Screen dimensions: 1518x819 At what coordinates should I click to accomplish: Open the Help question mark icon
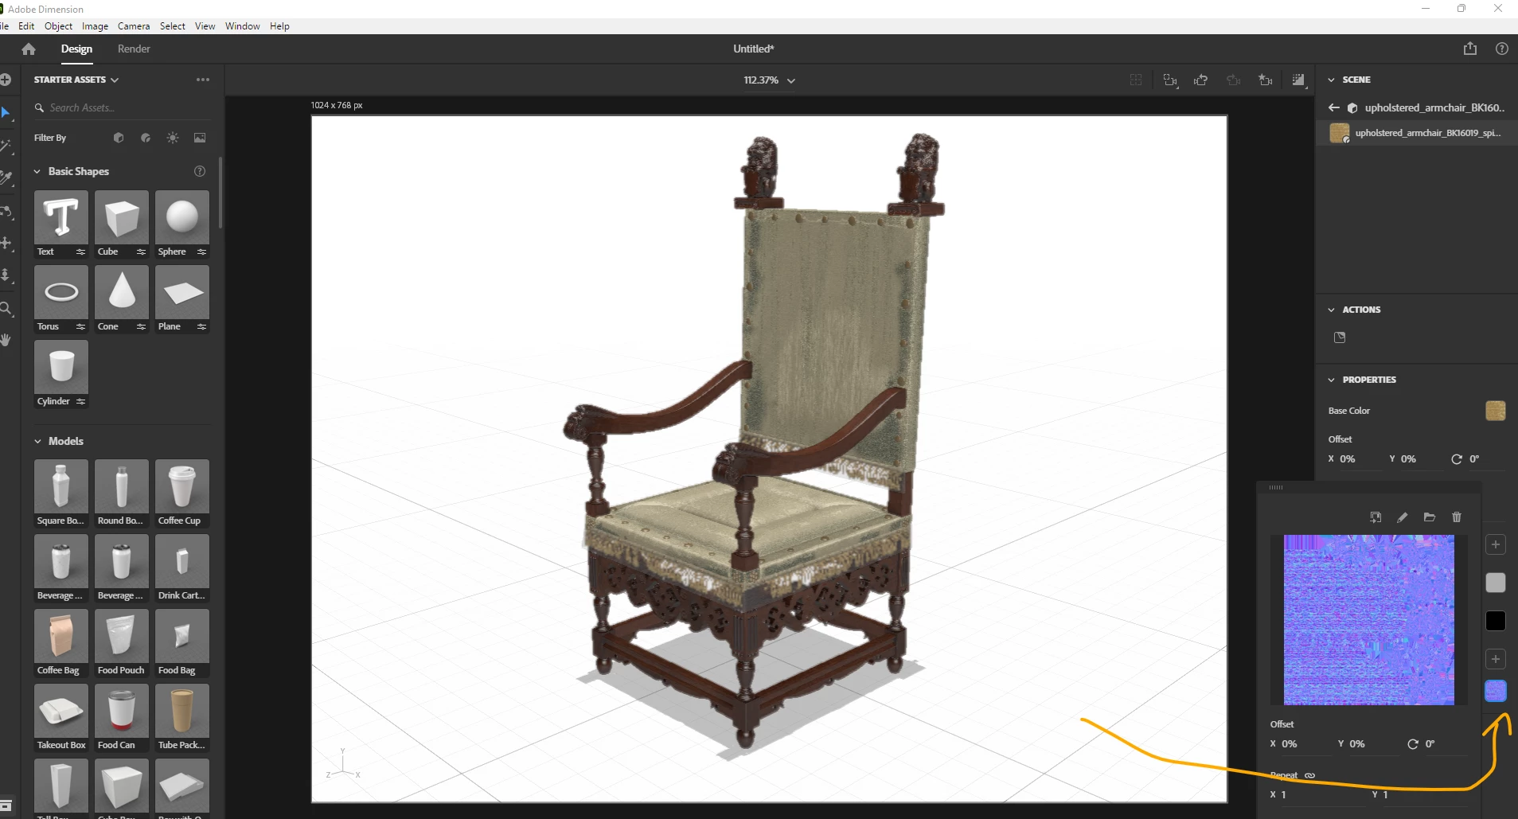pyautogui.click(x=1502, y=49)
